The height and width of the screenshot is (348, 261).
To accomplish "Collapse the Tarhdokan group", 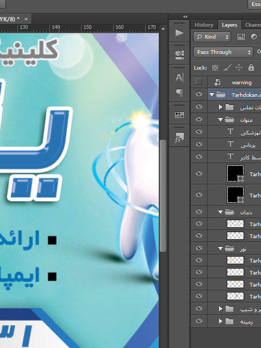I will [212, 95].
